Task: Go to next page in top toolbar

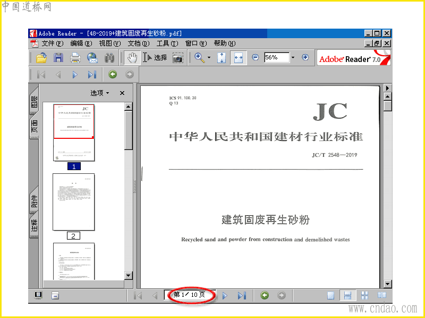Action: 75,74
